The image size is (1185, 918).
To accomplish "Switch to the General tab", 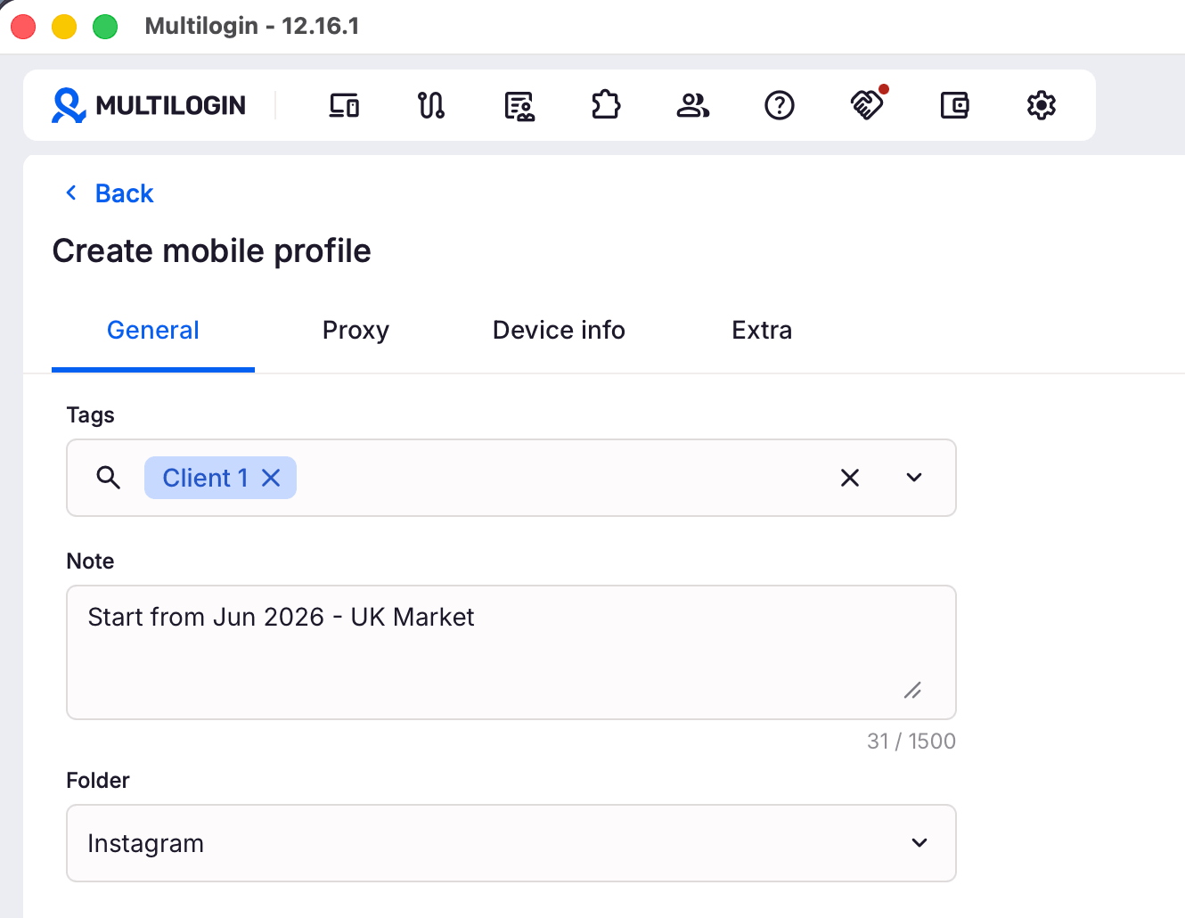I will point(153,330).
